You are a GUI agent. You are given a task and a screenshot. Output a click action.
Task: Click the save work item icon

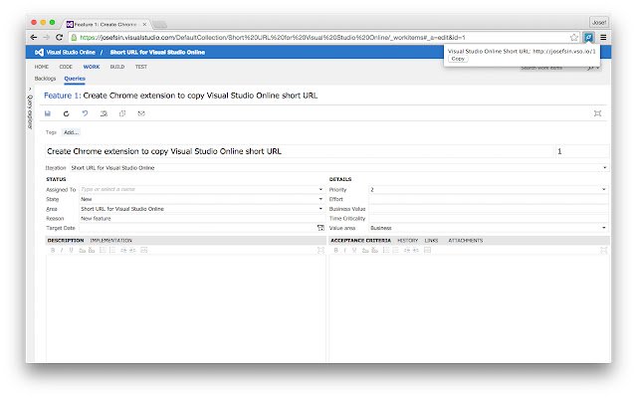tap(48, 113)
